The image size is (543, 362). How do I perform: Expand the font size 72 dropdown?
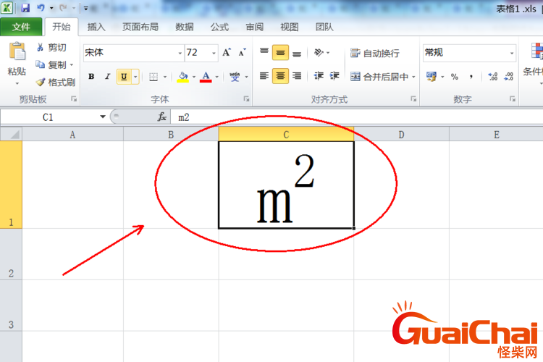click(x=214, y=53)
